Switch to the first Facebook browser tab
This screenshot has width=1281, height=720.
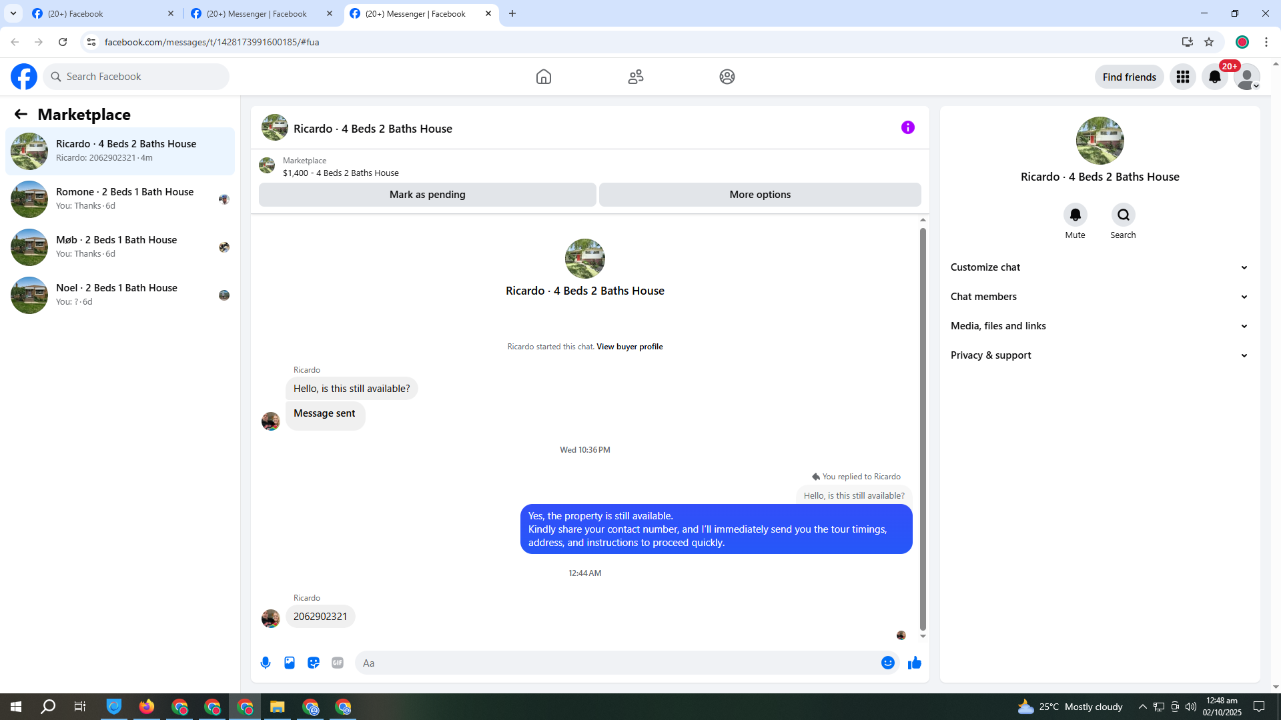pyautogui.click(x=100, y=13)
